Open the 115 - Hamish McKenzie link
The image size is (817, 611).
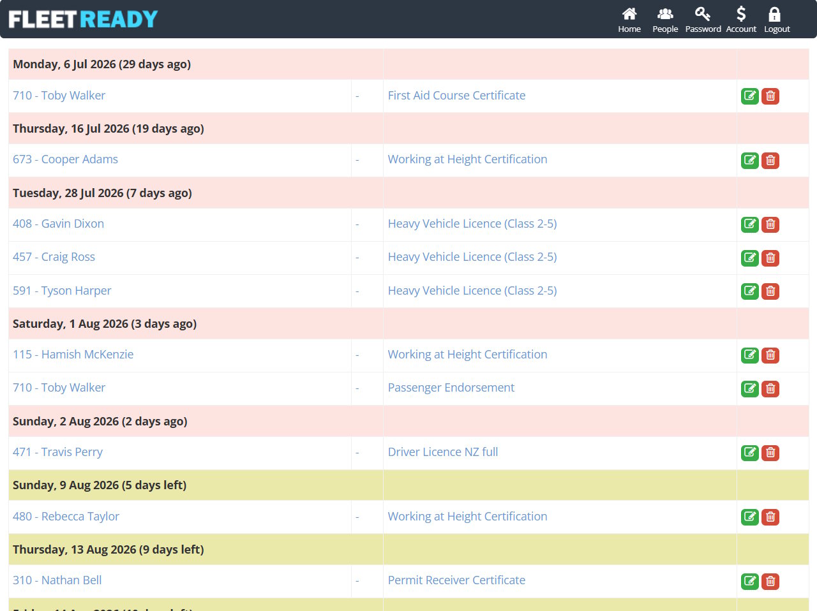click(x=73, y=355)
